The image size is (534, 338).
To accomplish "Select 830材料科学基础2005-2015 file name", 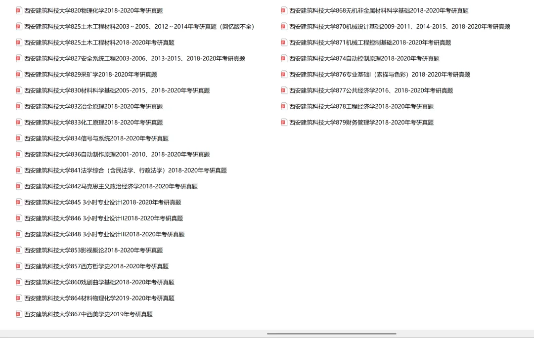I will pos(117,91).
